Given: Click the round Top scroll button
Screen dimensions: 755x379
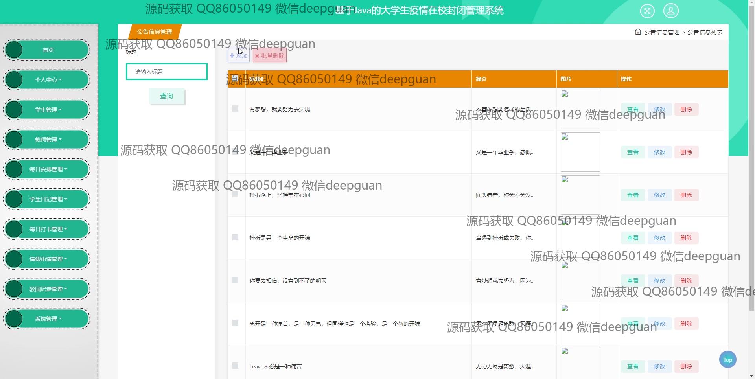Looking at the screenshot, I should [727, 359].
